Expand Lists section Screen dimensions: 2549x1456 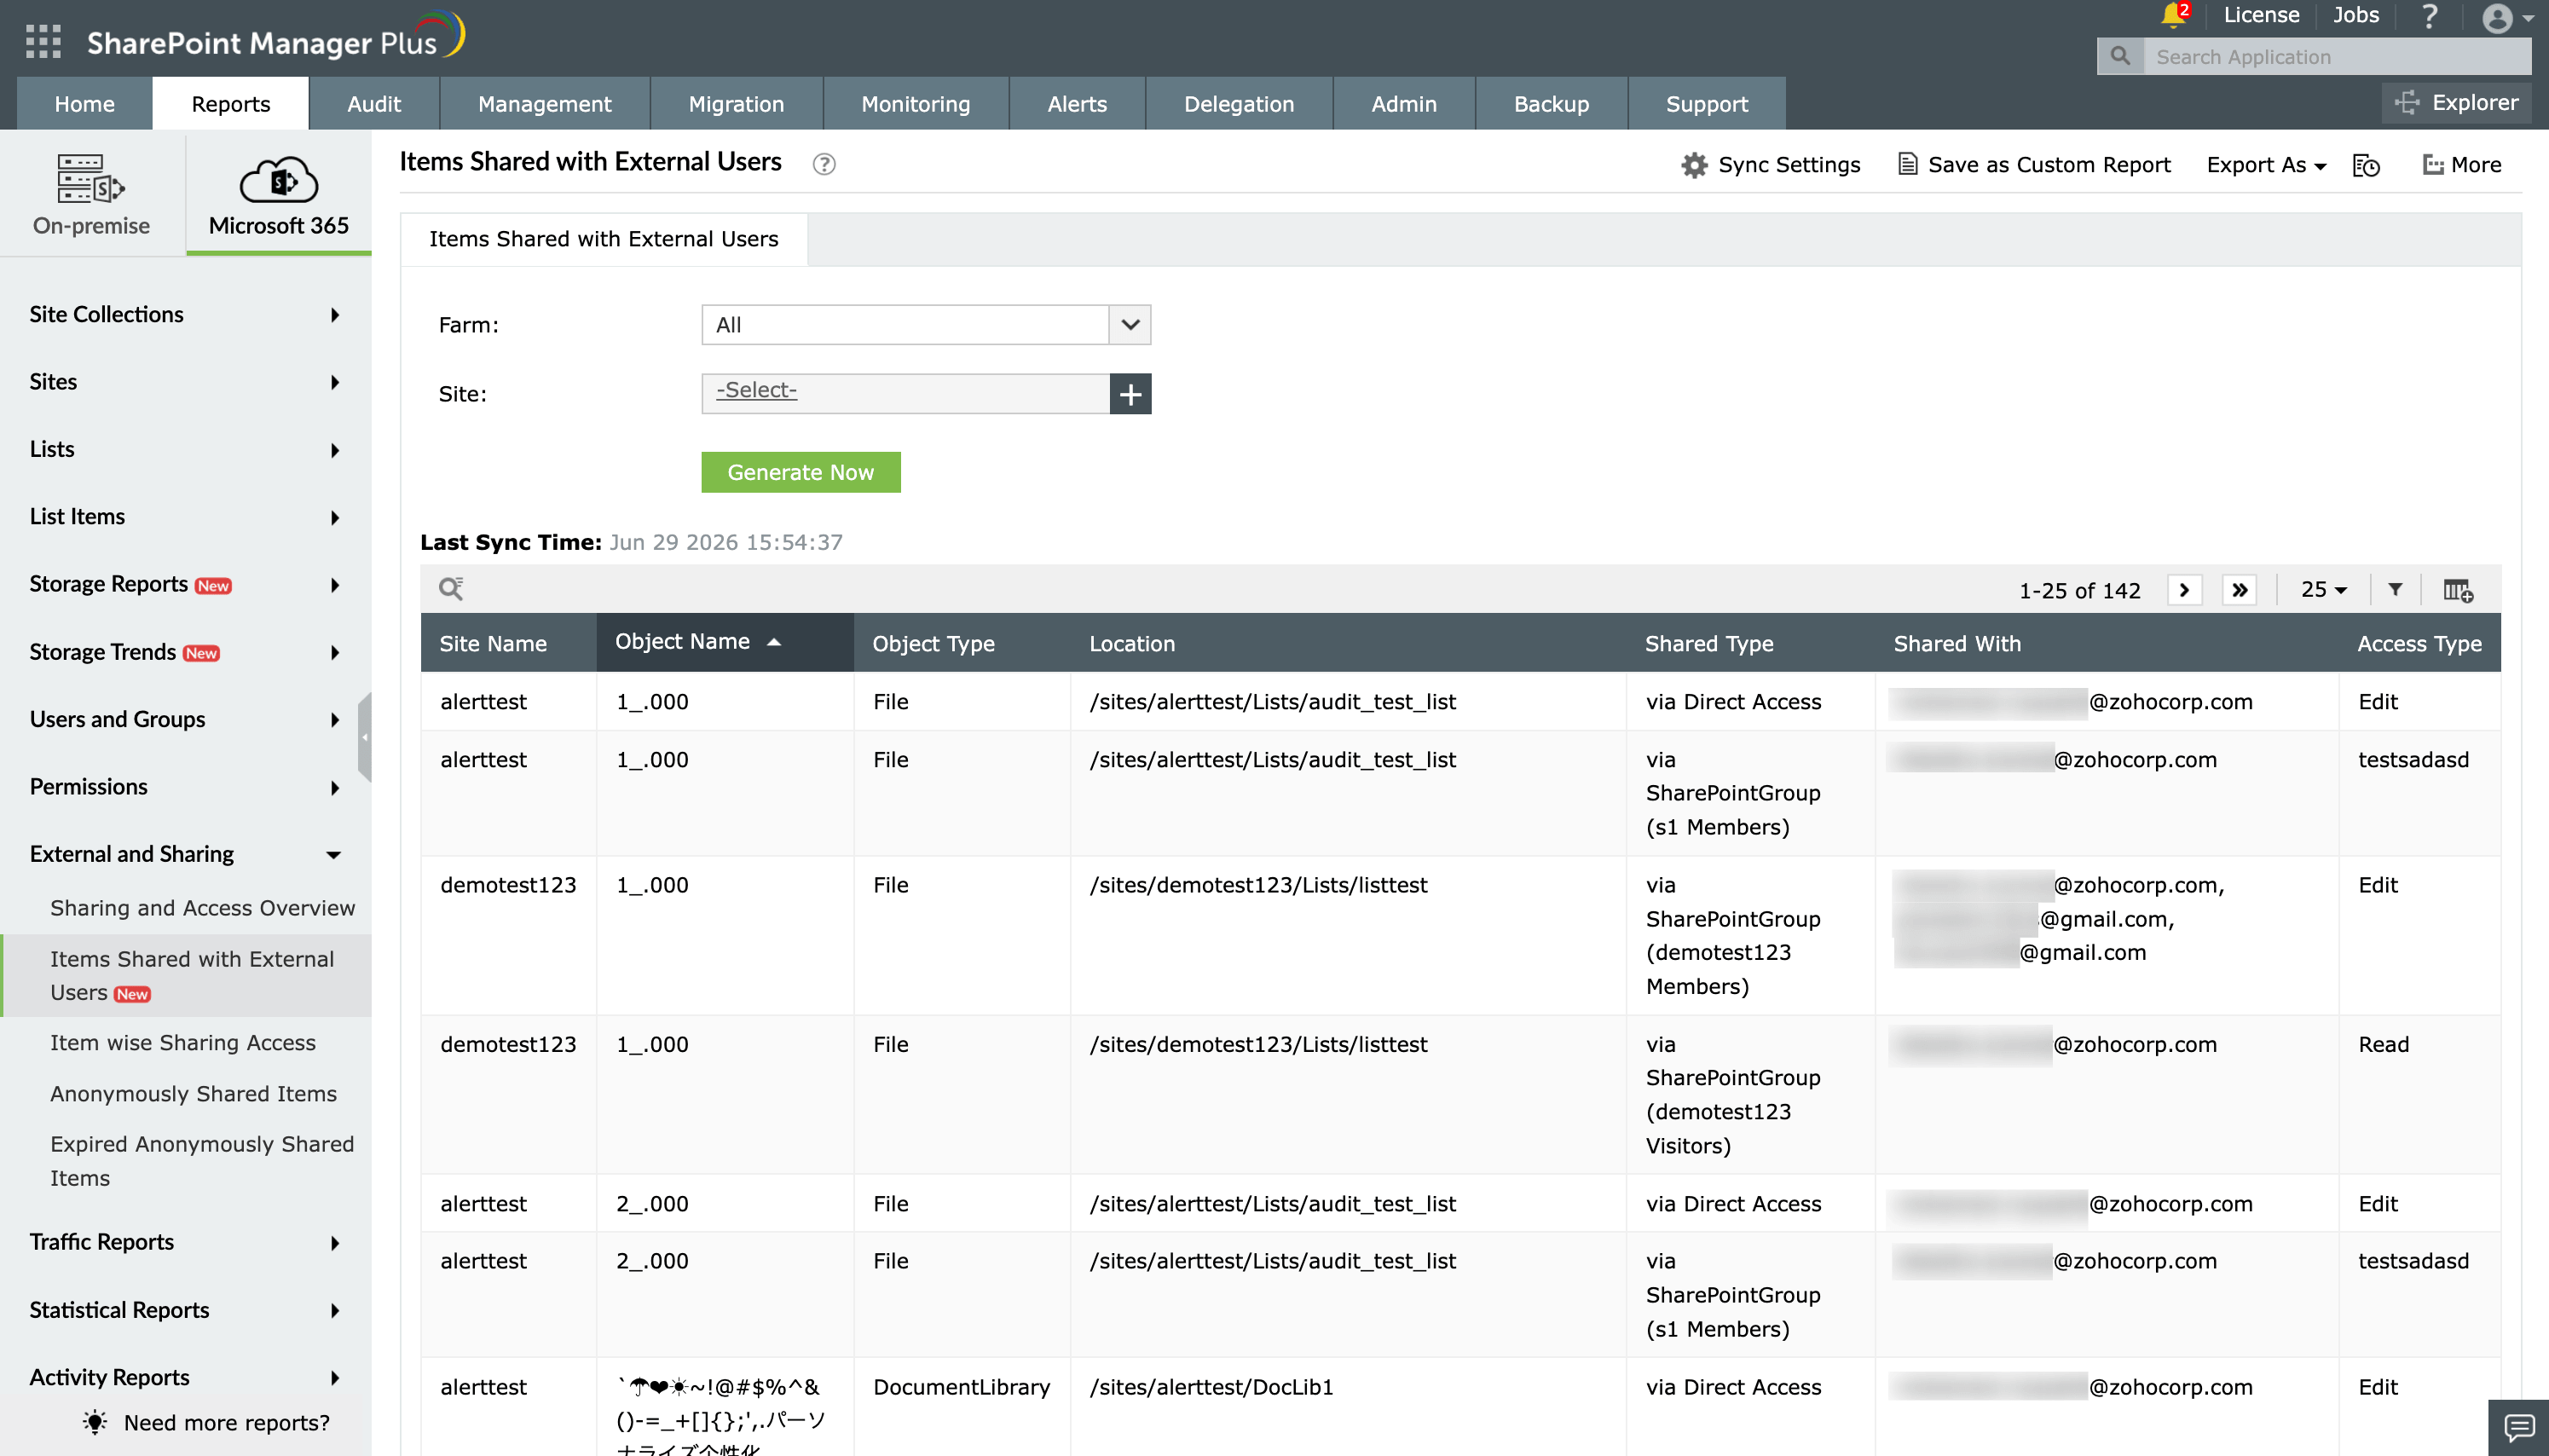coord(186,450)
